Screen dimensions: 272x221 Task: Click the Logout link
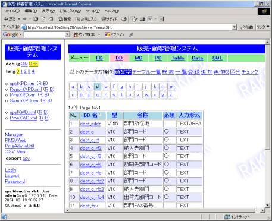12,176
